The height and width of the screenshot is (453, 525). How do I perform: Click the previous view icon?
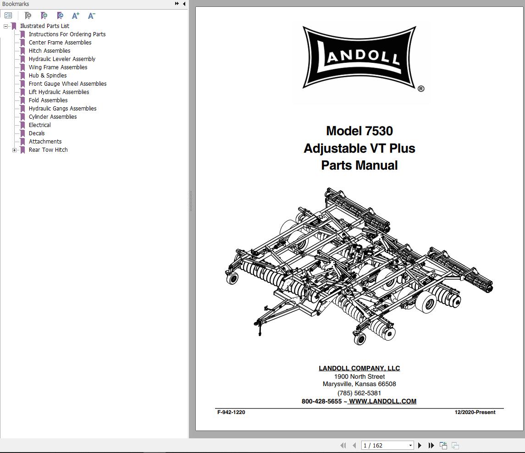tap(443, 445)
